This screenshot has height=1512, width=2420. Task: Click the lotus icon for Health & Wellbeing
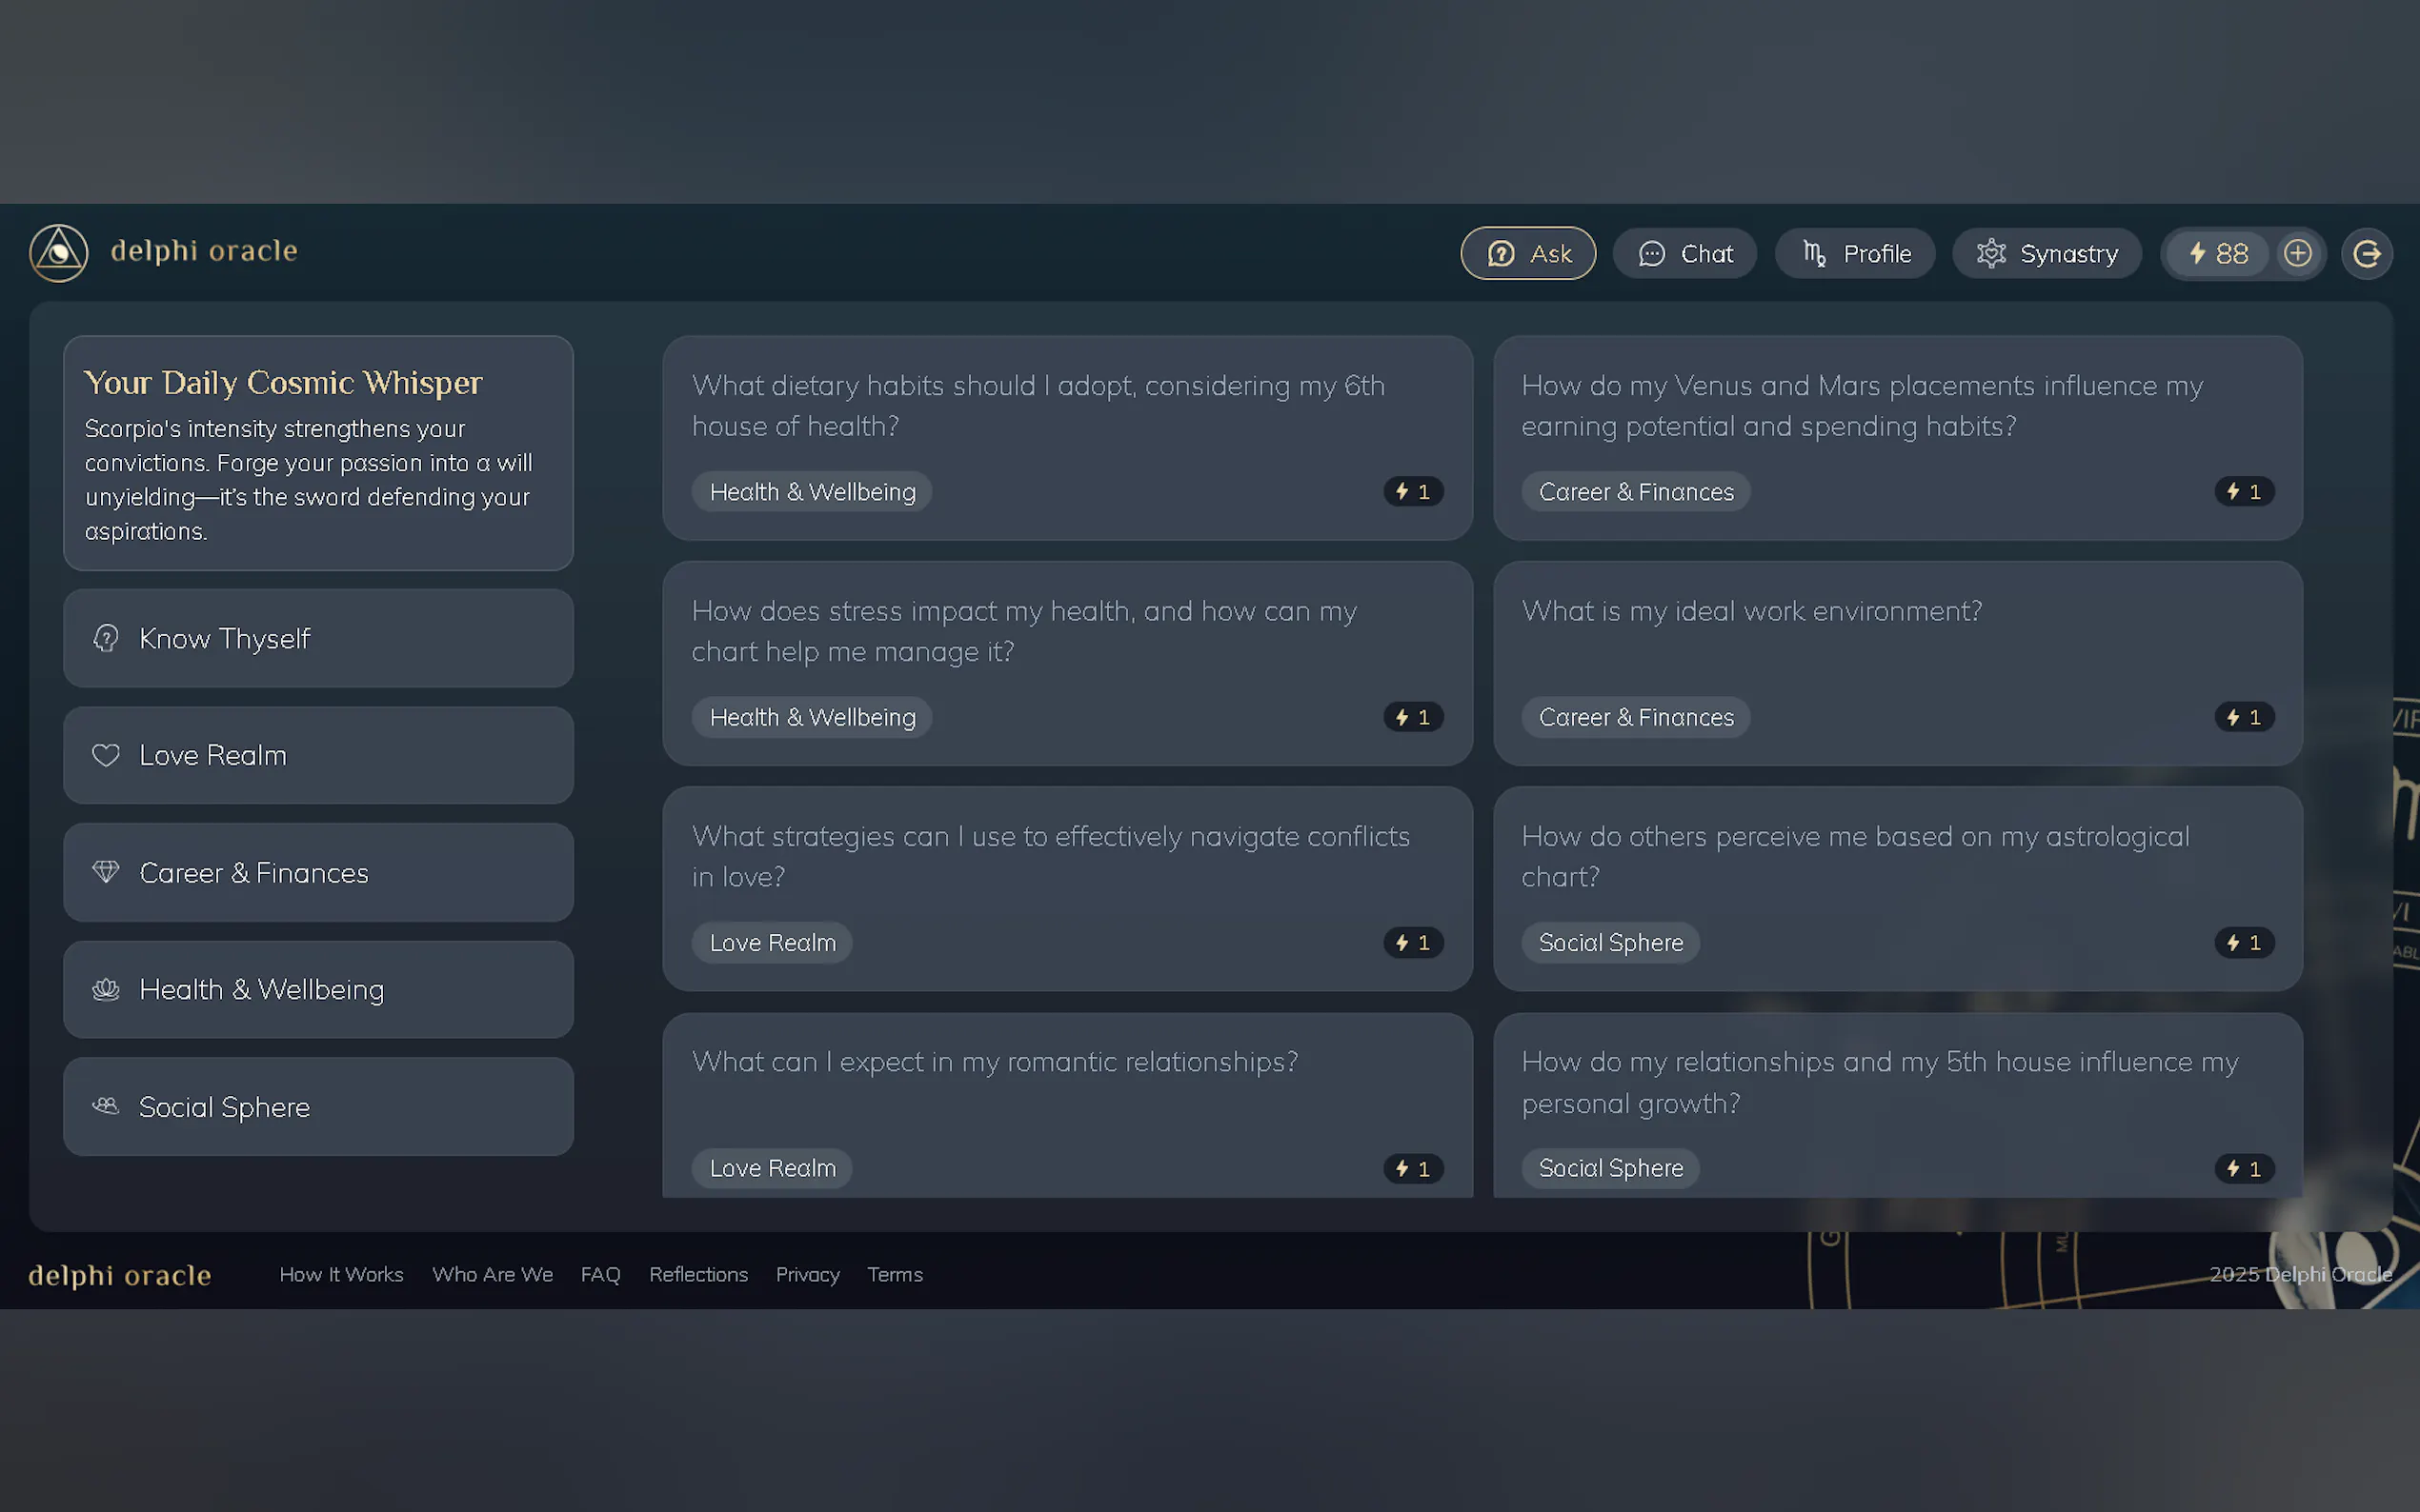pos(106,990)
